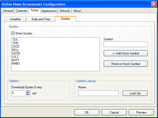Uncheck the Show Quotes checkbox
The image size is (158, 118).
pyautogui.click(x=13, y=33)
